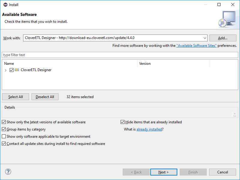Image resolution: width=240 pixels, height=180 pixels.
Task: Enable Show only software applicable to target environment
Action: coord(4,136)
